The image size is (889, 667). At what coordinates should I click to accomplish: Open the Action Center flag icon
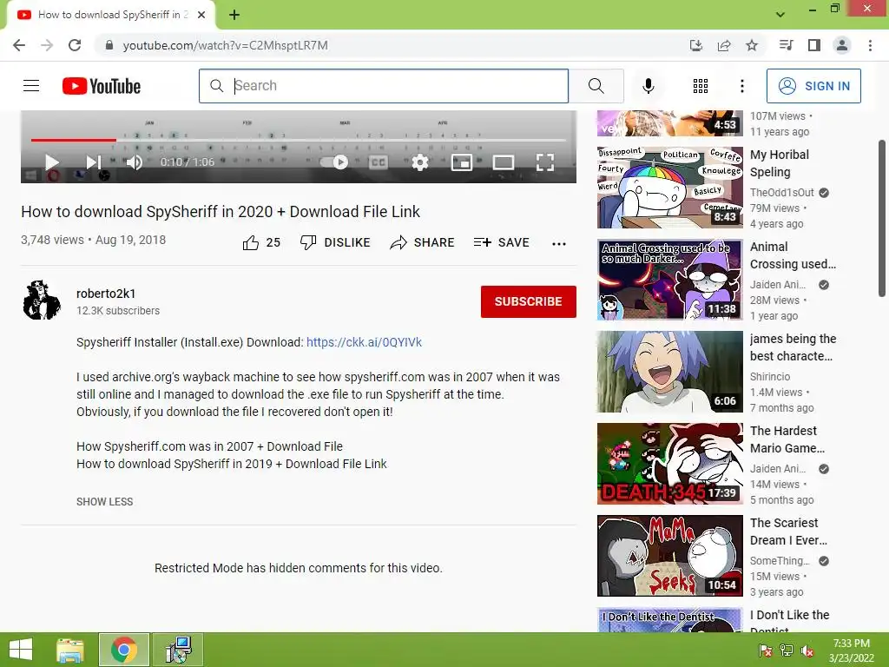[x=766, y=650]
